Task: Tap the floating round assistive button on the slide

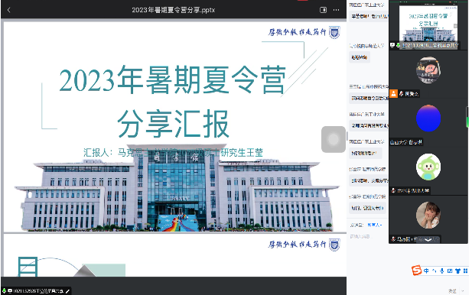Action: [x=334, y=139]
